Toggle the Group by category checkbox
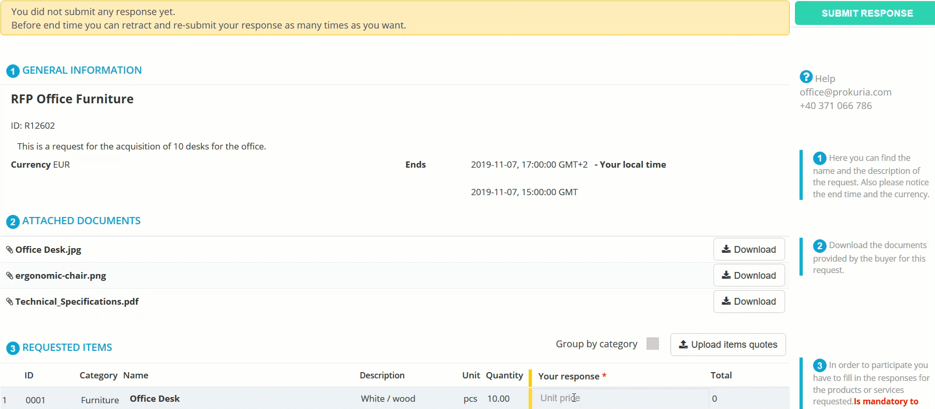Viewport: 935px width, 409px height. pos(653,344)
